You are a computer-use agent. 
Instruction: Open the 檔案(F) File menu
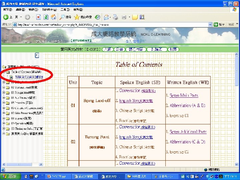7,10
